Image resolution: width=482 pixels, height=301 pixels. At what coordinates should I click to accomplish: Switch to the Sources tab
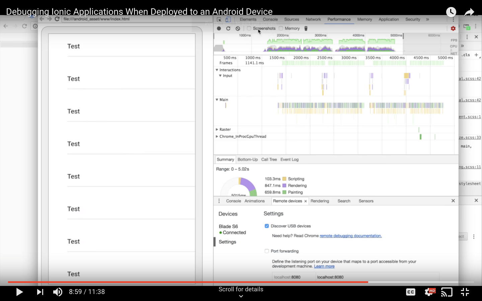[x=292, y=19]
